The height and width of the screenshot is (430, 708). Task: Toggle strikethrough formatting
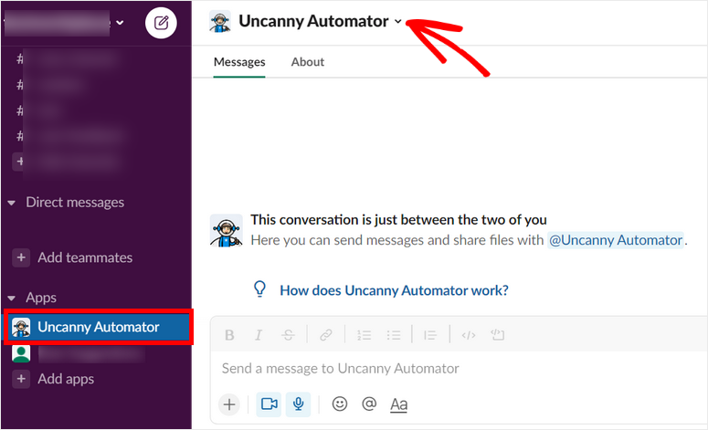(x=288, y=335)
